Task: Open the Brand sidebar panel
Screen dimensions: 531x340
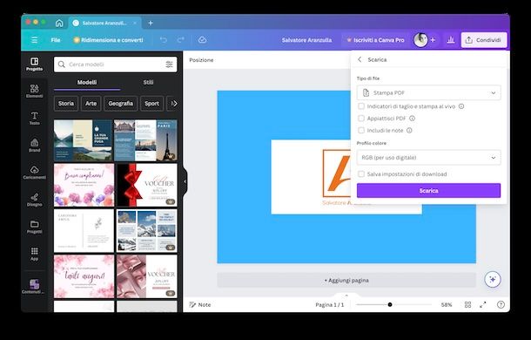Action: [34, 146]
